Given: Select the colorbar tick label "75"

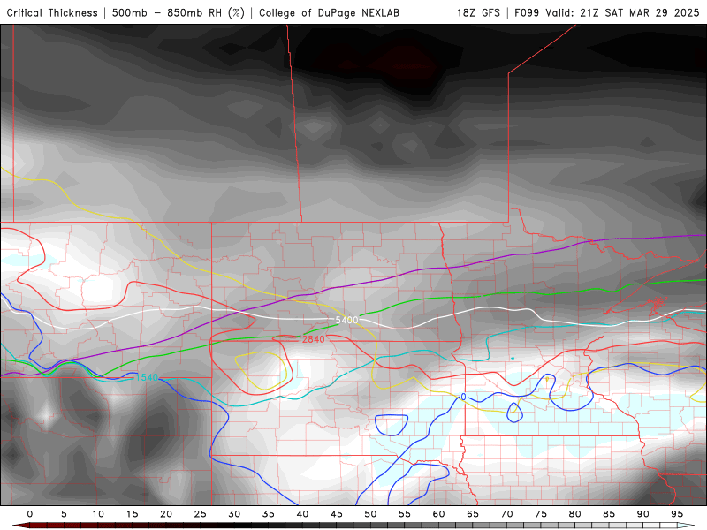Looking at the screenshot, I should click(541, 514).
